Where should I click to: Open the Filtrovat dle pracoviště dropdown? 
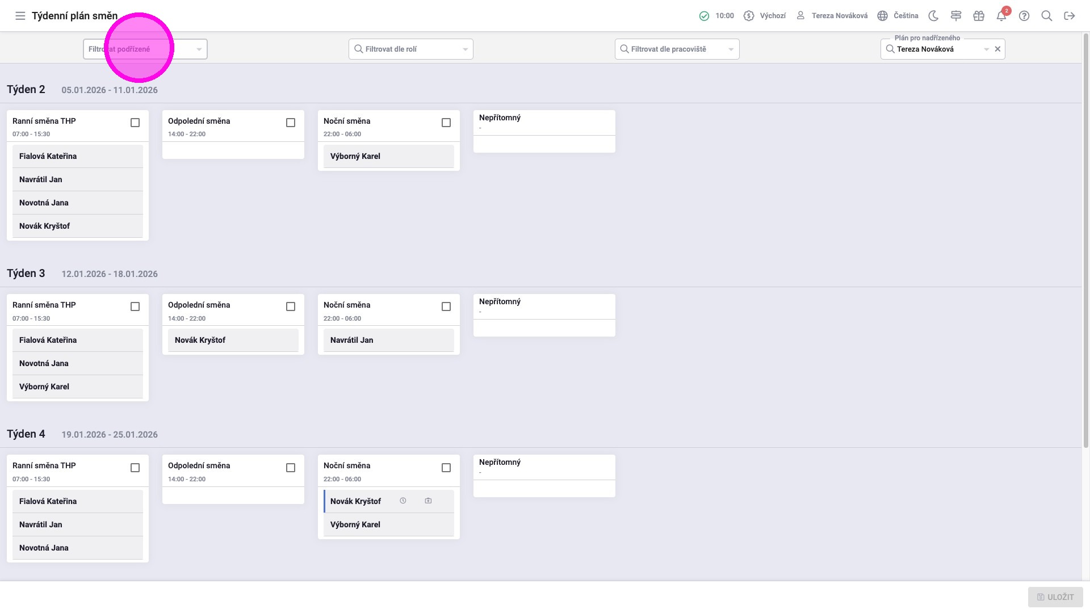click(x=731, y=49)
